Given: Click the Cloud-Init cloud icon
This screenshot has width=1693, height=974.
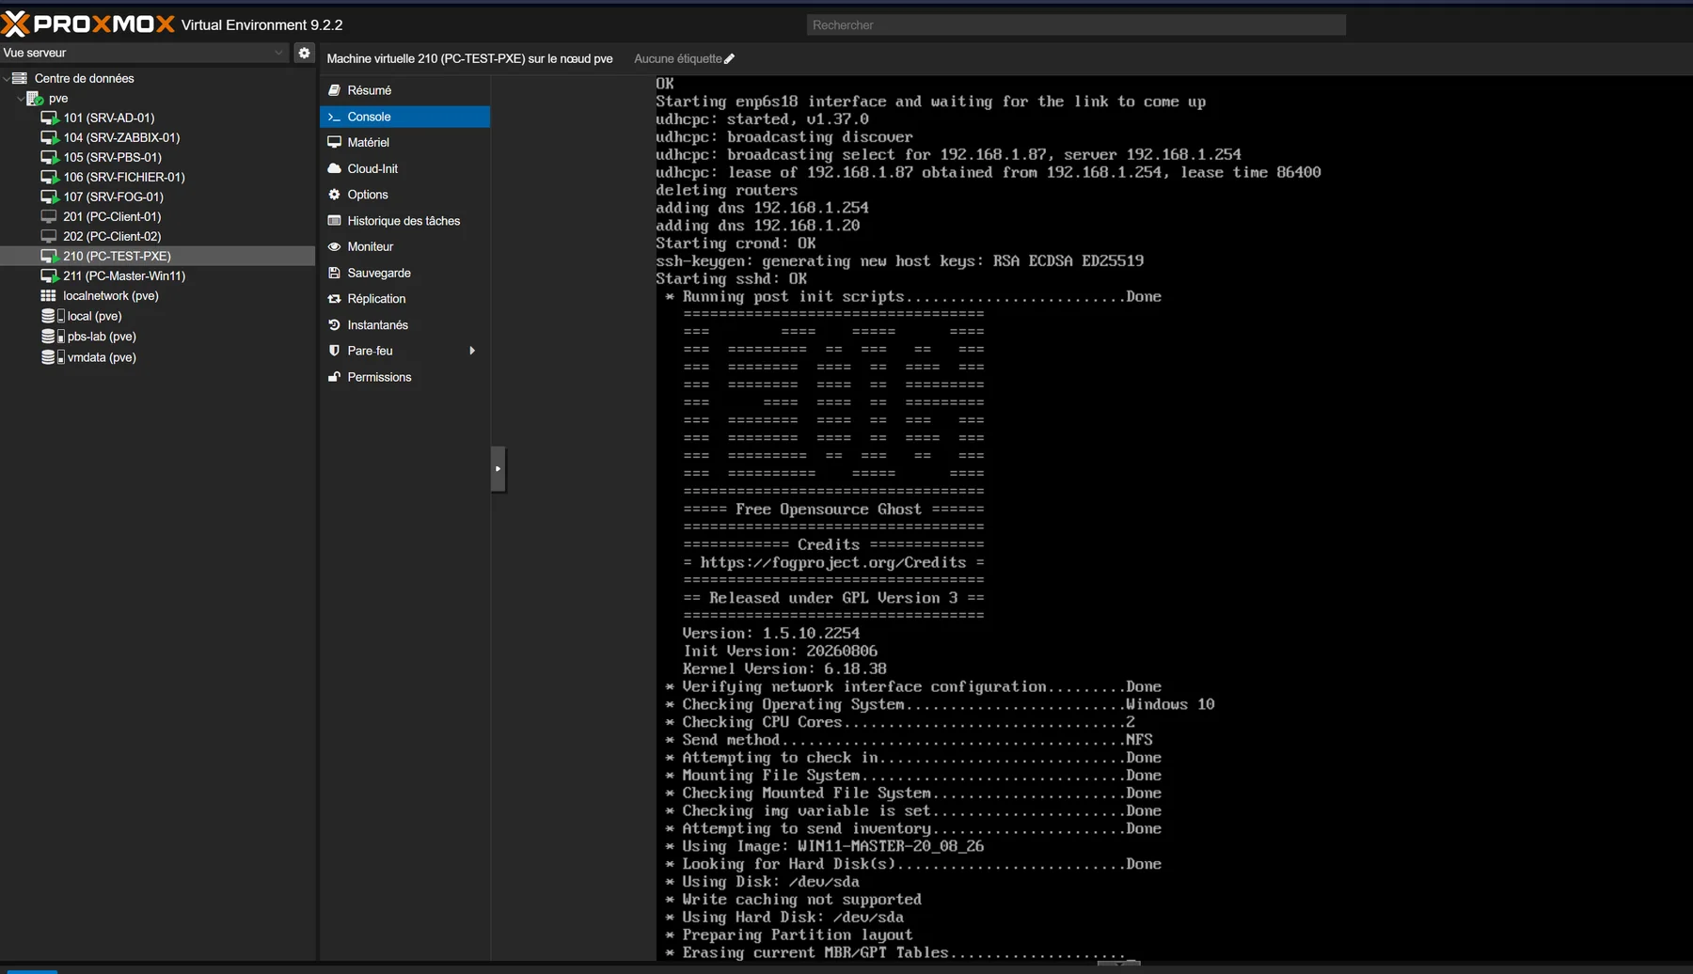Looking at the screenshot, I should [334, 168].
